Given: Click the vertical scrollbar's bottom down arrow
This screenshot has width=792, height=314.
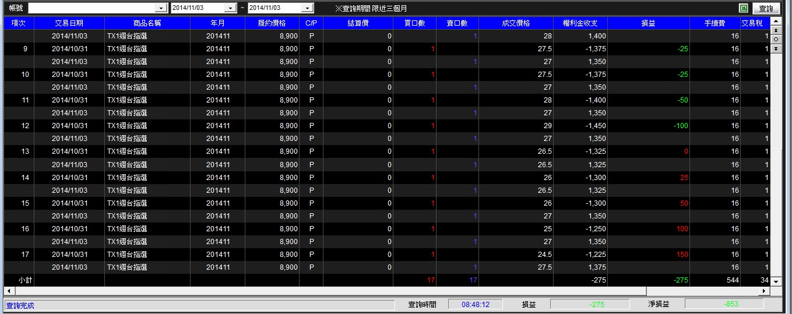Looking at the screenshot, I should tap(776, 282).
